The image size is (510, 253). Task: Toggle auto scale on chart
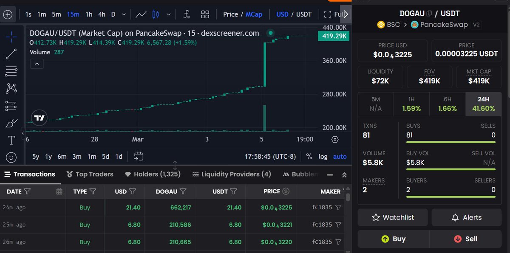(x=340, y=157)
